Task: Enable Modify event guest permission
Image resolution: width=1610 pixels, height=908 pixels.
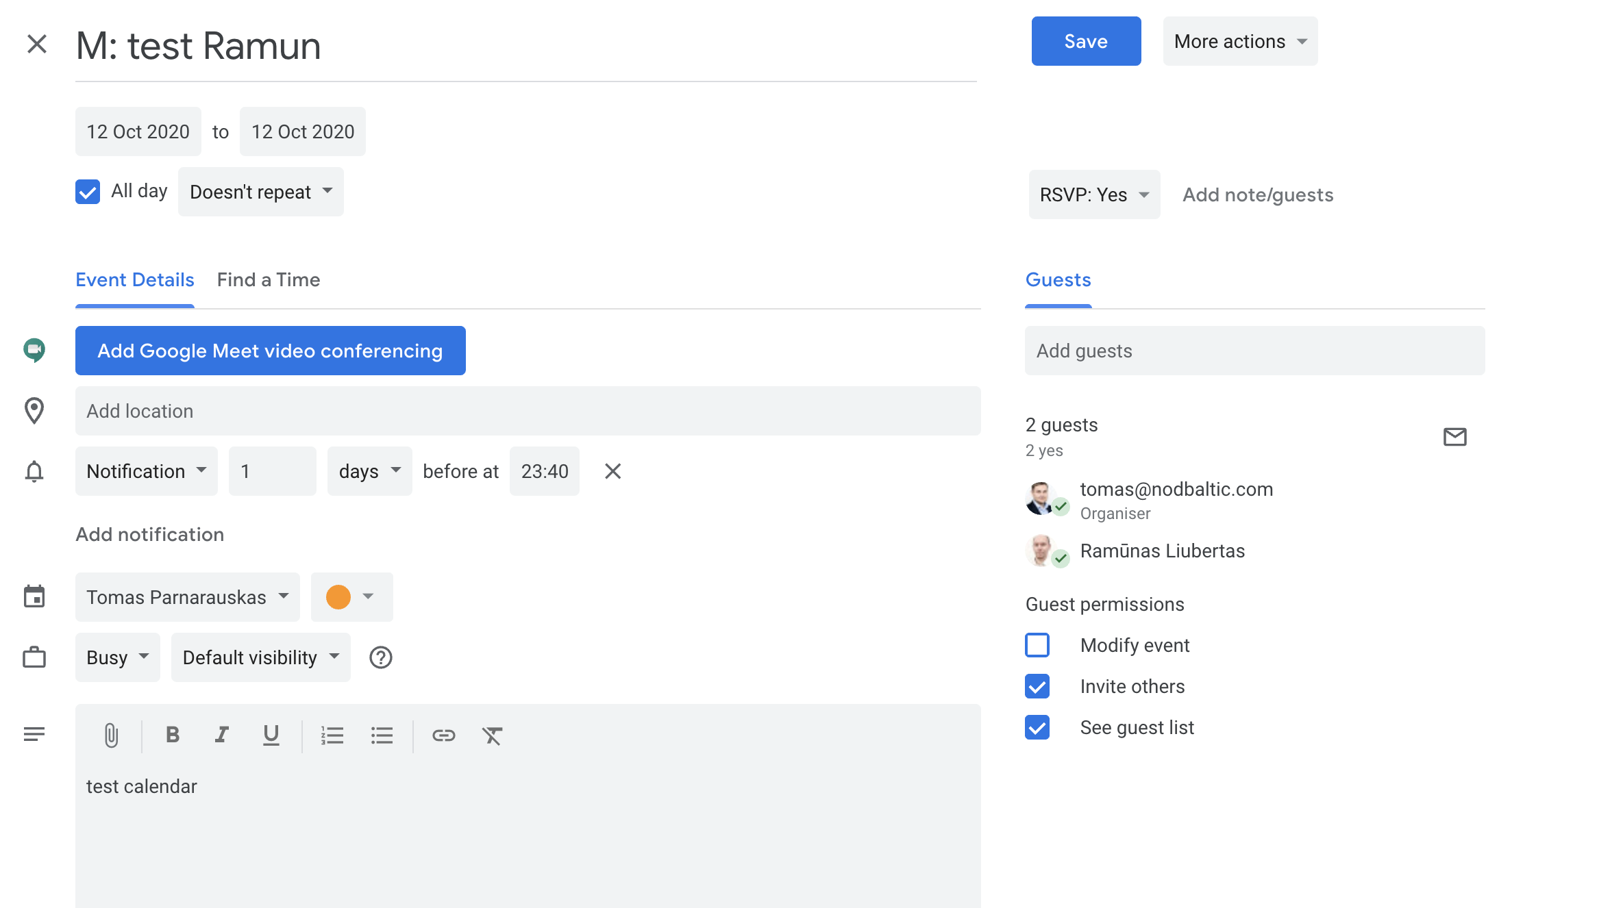Action: [1037, 645]
